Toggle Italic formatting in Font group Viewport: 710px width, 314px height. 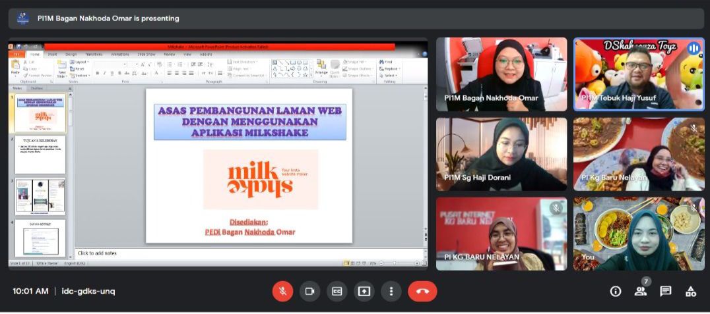105,73
